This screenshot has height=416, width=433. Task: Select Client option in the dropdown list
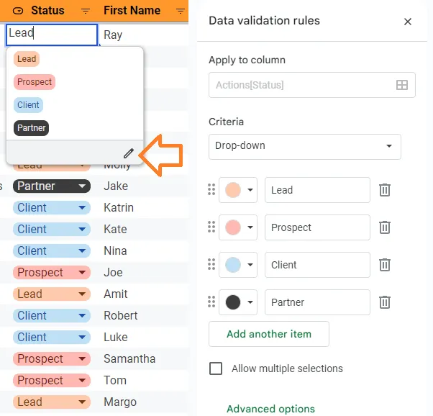28,105
